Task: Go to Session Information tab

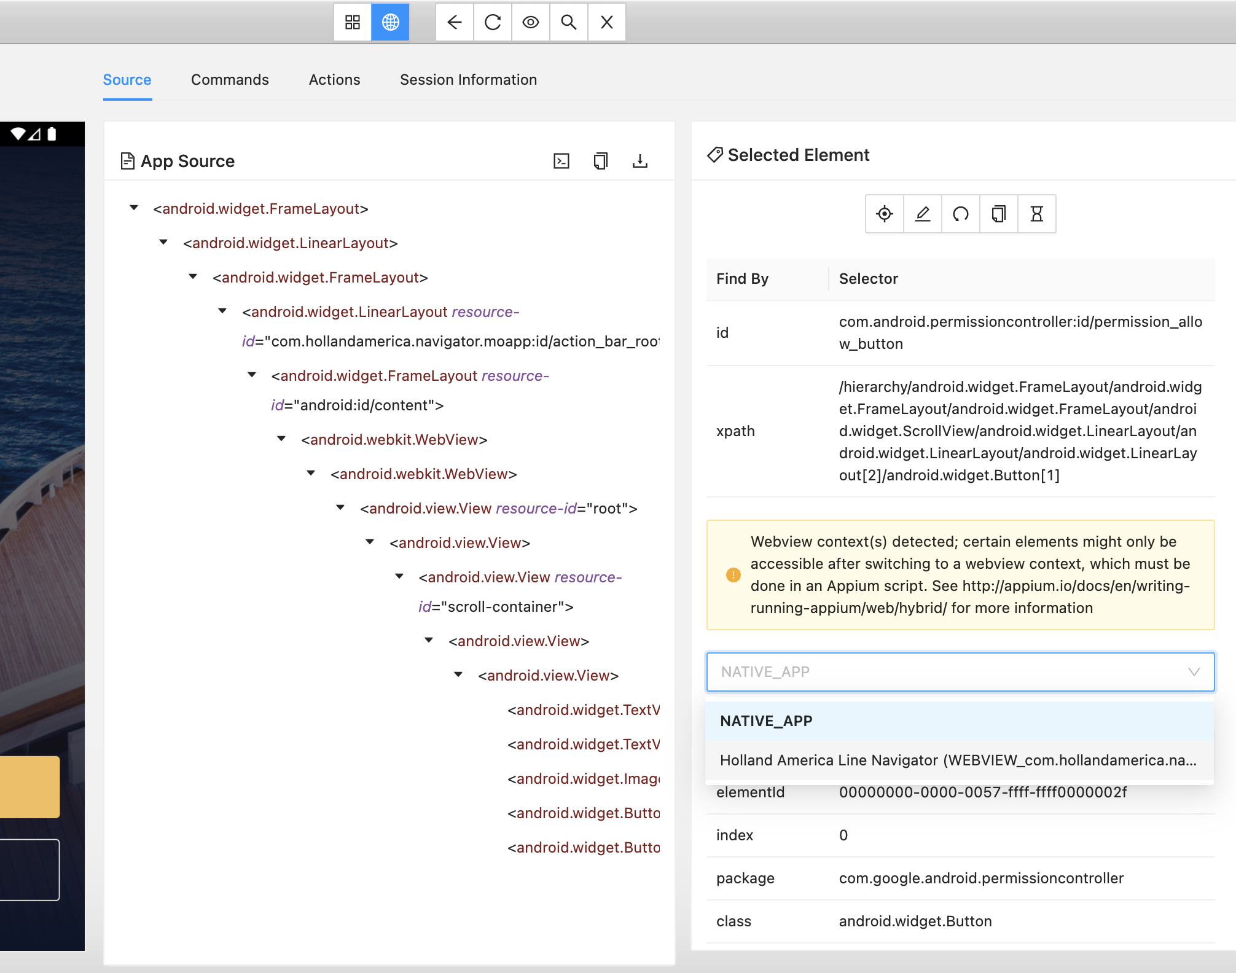Action: 469,80
